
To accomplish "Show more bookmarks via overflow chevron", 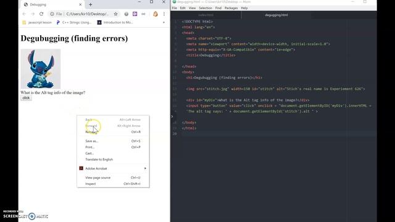I will click(x=164, y=22).
